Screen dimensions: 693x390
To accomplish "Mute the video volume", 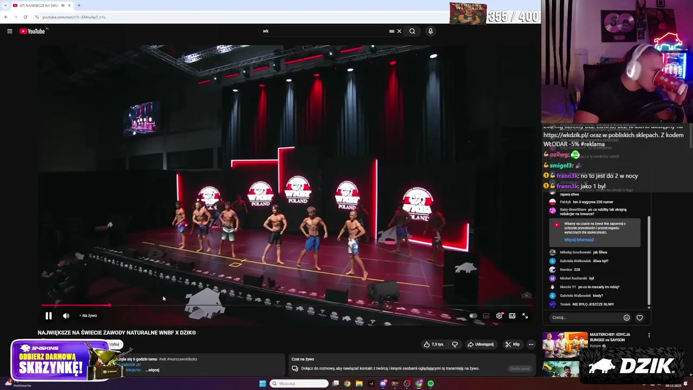I will 66,316.
